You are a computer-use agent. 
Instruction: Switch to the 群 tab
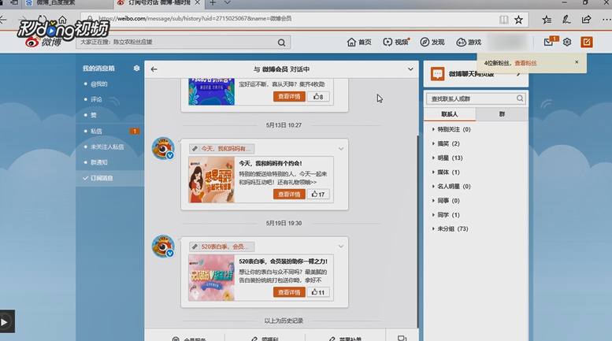(502, 114)
